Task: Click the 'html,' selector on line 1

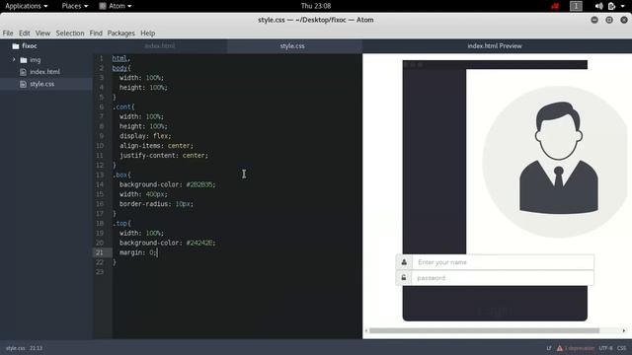Action: tap(120, 58)
